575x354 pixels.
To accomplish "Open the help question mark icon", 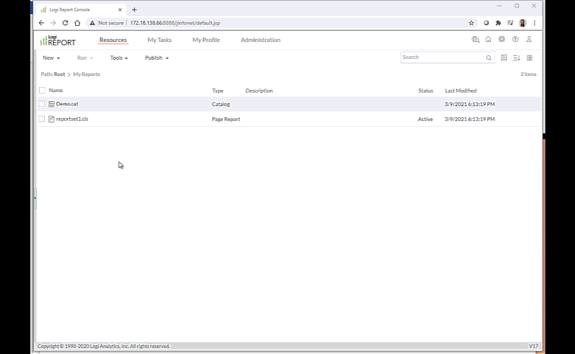I will point(515,40).
